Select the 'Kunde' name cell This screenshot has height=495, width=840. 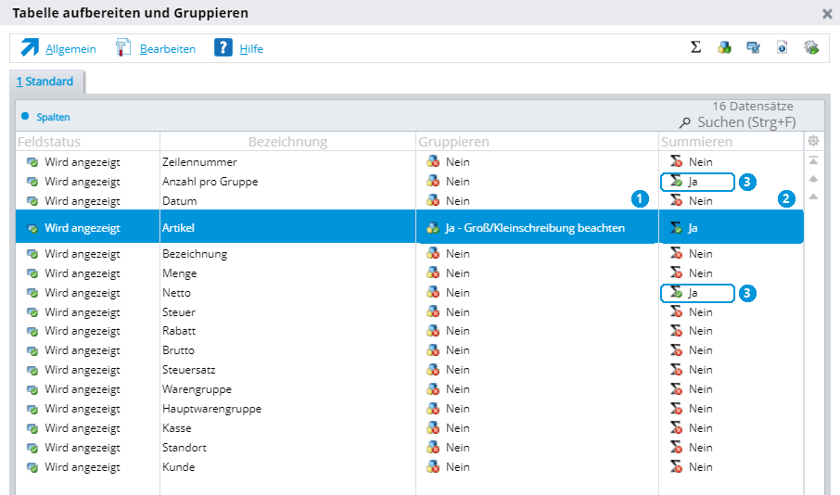[x=178, y=466]
